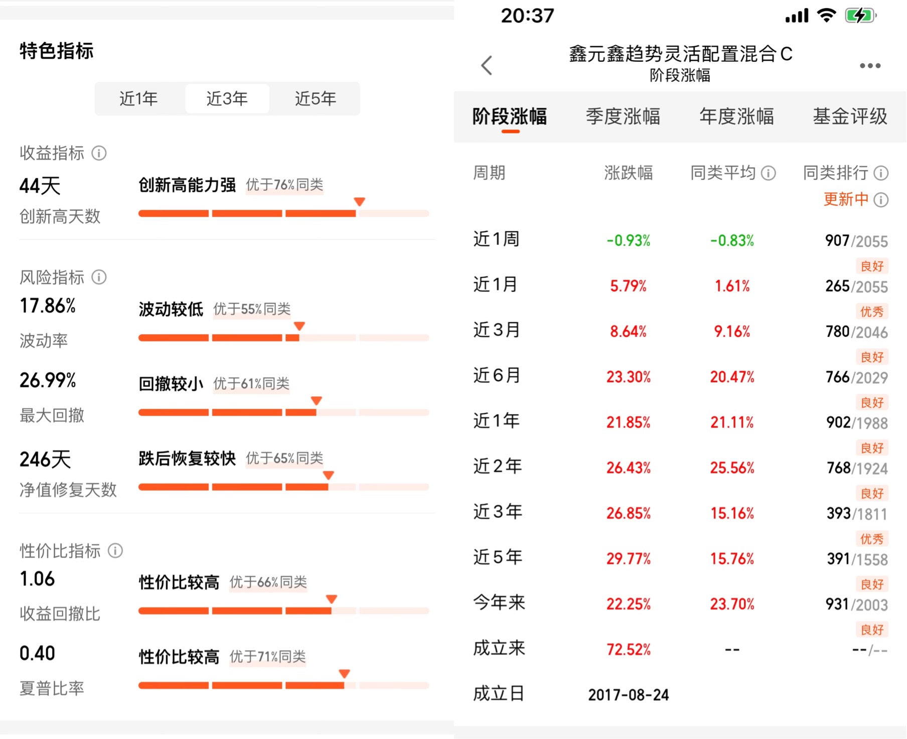Tap the 净值修复天数 progress bar
This screenshot has height=739, width=907.
[x=283, y=487]
